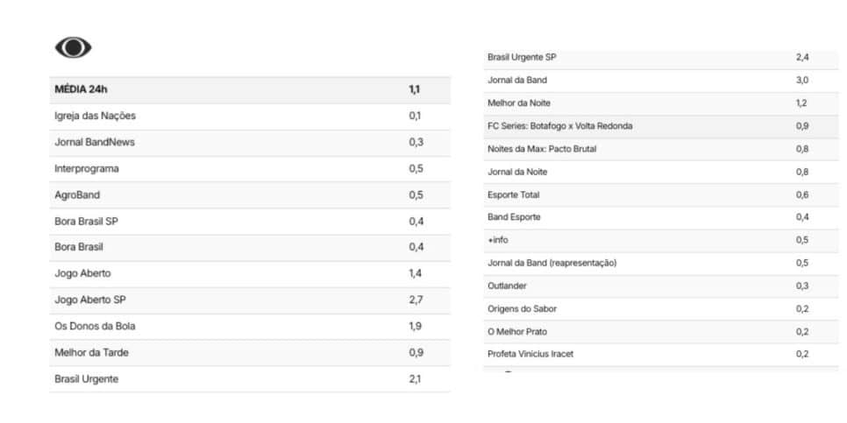Click the Band eye logo icon
This screenshot has height=423, width=847.
coord(73,47)
